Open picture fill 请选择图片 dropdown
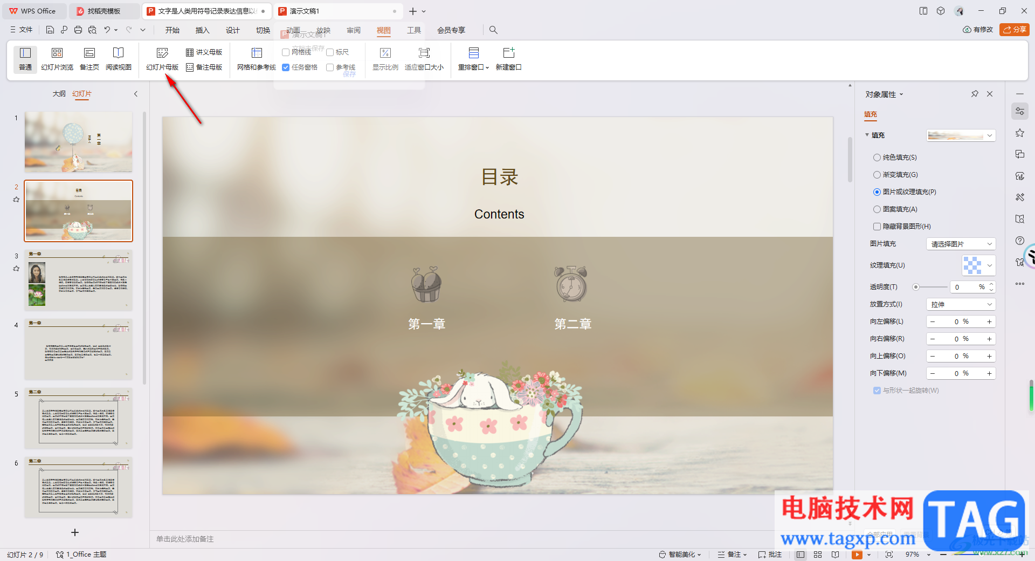Image resolution: width=1035 pixels, height=561 pixels. [x=961, y=244]
